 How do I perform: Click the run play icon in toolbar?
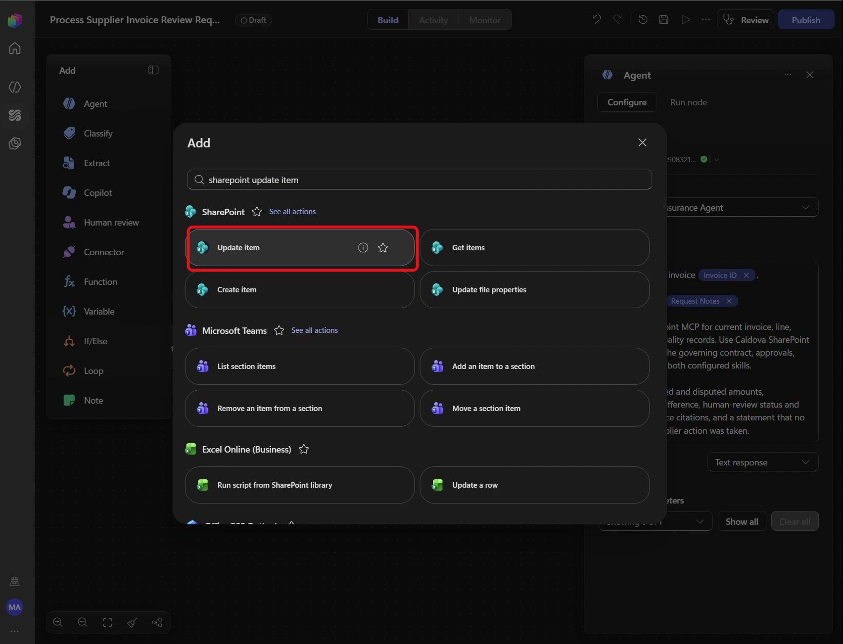point(685,20)
